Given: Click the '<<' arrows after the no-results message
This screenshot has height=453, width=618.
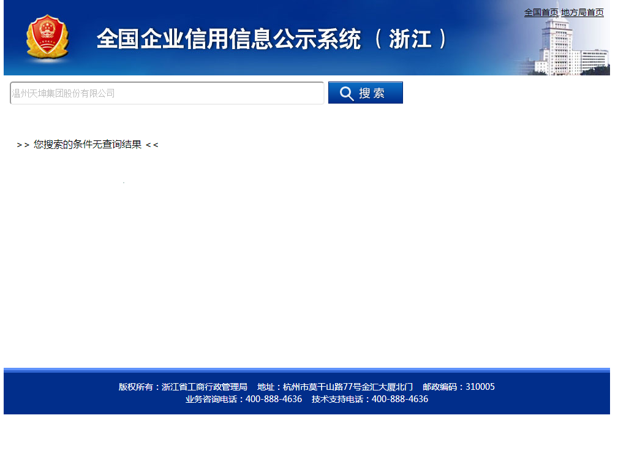Looking at the screenshot, I should point(152,145).
